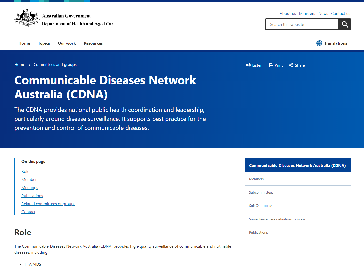Viewport: 364px width, 269px height.
Task: Click the News link
Action: [x=323, y=13]
